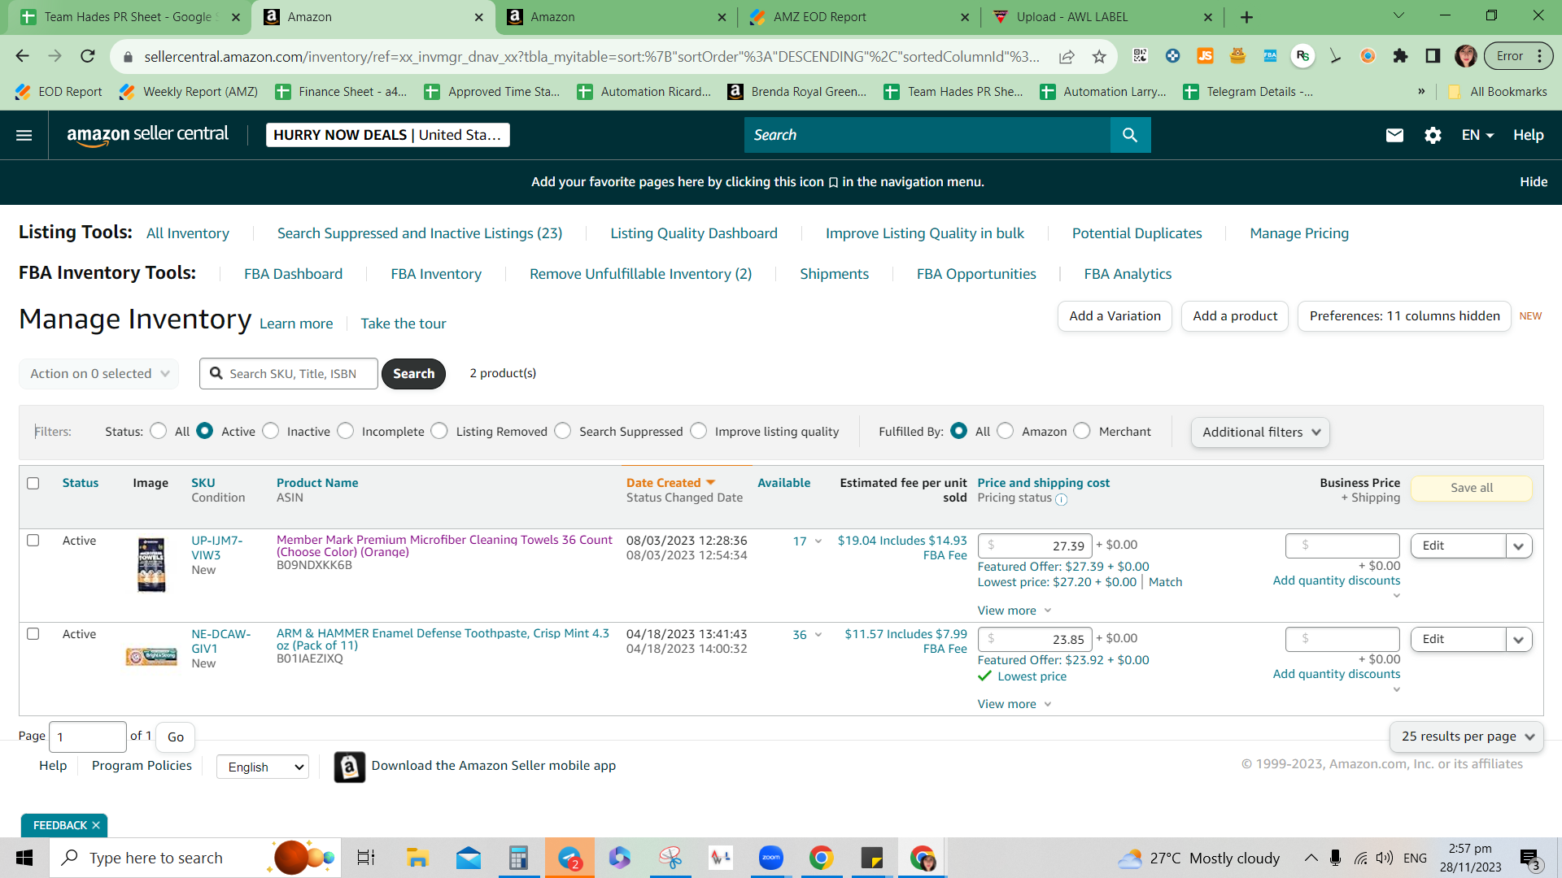The image size is (1562, 878).
Task: Select the Inactive status filter
Action: tap(271, 431)
